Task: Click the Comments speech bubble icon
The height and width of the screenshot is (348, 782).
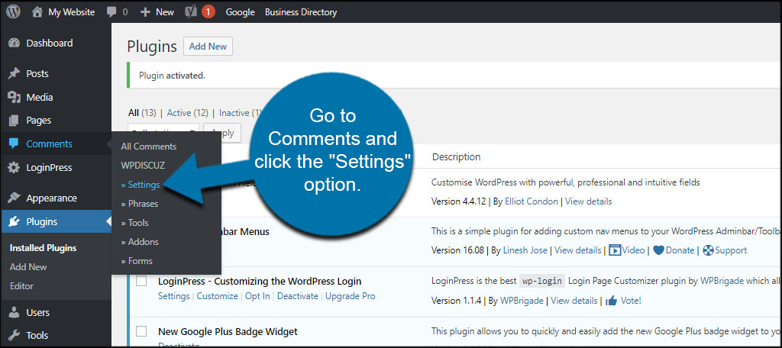Action: (14, 144)
